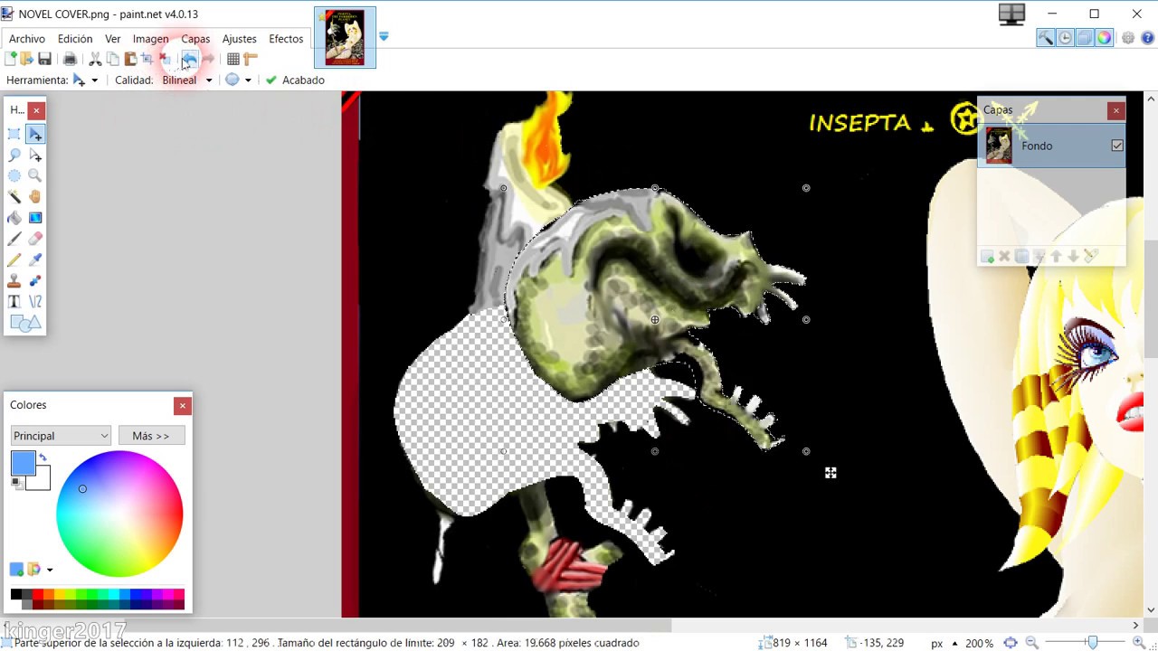Click the Más >> button
The height and width of the screenshot is (651, 1158).
tap(151, 436)
